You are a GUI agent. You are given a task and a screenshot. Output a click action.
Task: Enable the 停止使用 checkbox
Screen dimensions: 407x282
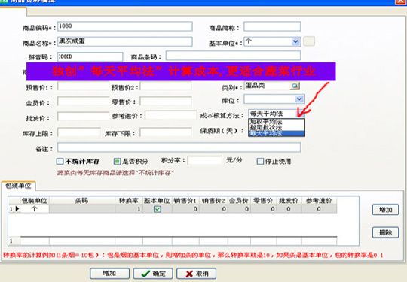[x=260, y=162]
